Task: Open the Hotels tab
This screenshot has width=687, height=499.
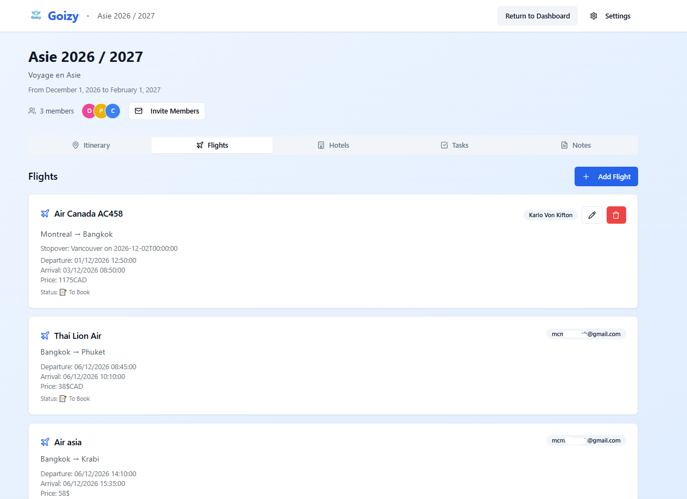Action: point(333,145)
